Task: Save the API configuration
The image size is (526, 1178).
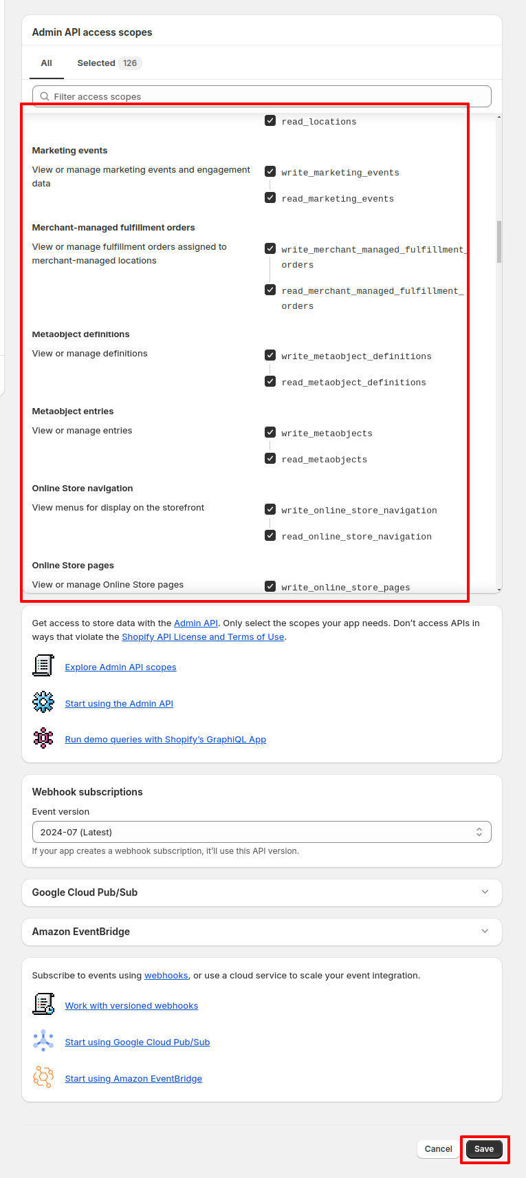Action: click(484, 1148)
